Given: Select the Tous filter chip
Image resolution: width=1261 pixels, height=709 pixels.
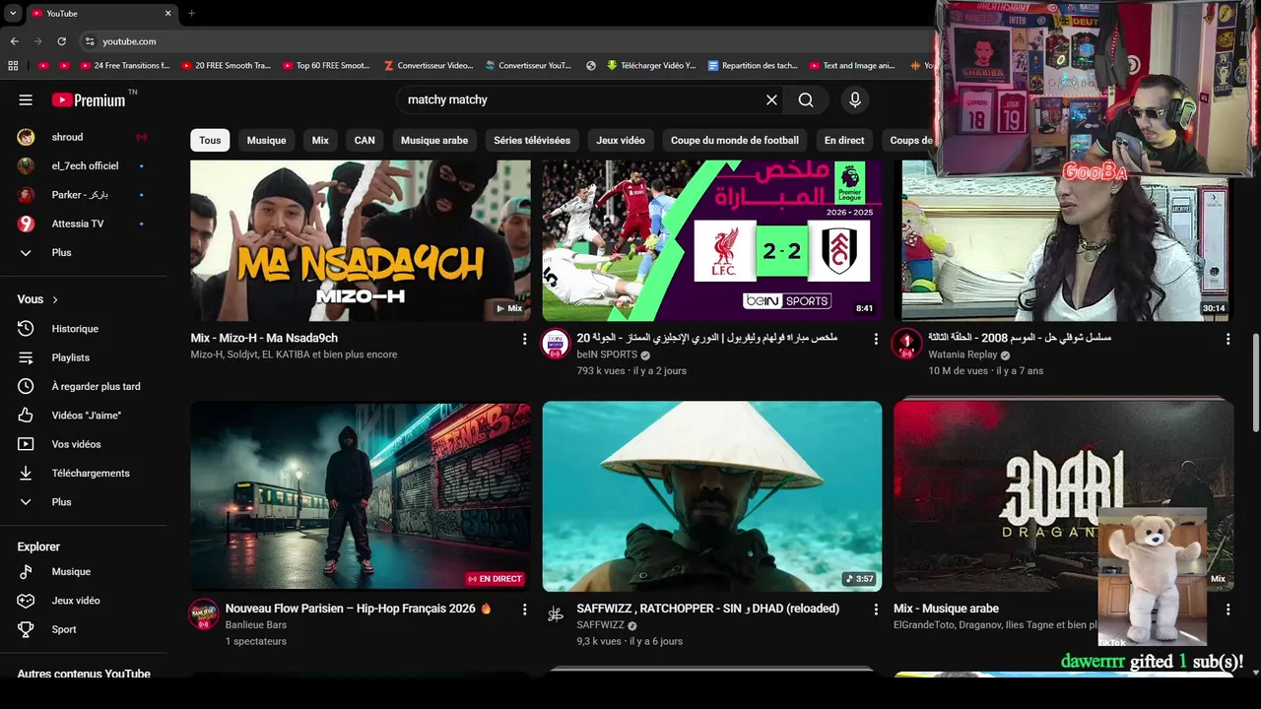Looking at the screenshot, I should click(x=210, y=140).
